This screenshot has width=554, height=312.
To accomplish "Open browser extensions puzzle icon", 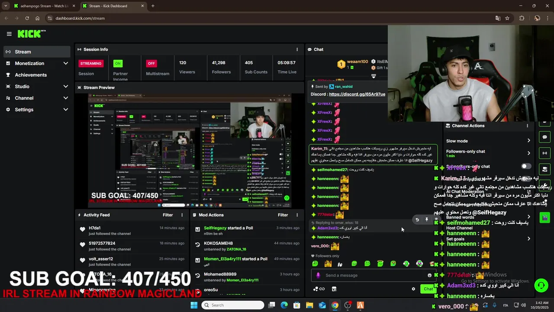I will pyautogui.click(x=522, y=18).
